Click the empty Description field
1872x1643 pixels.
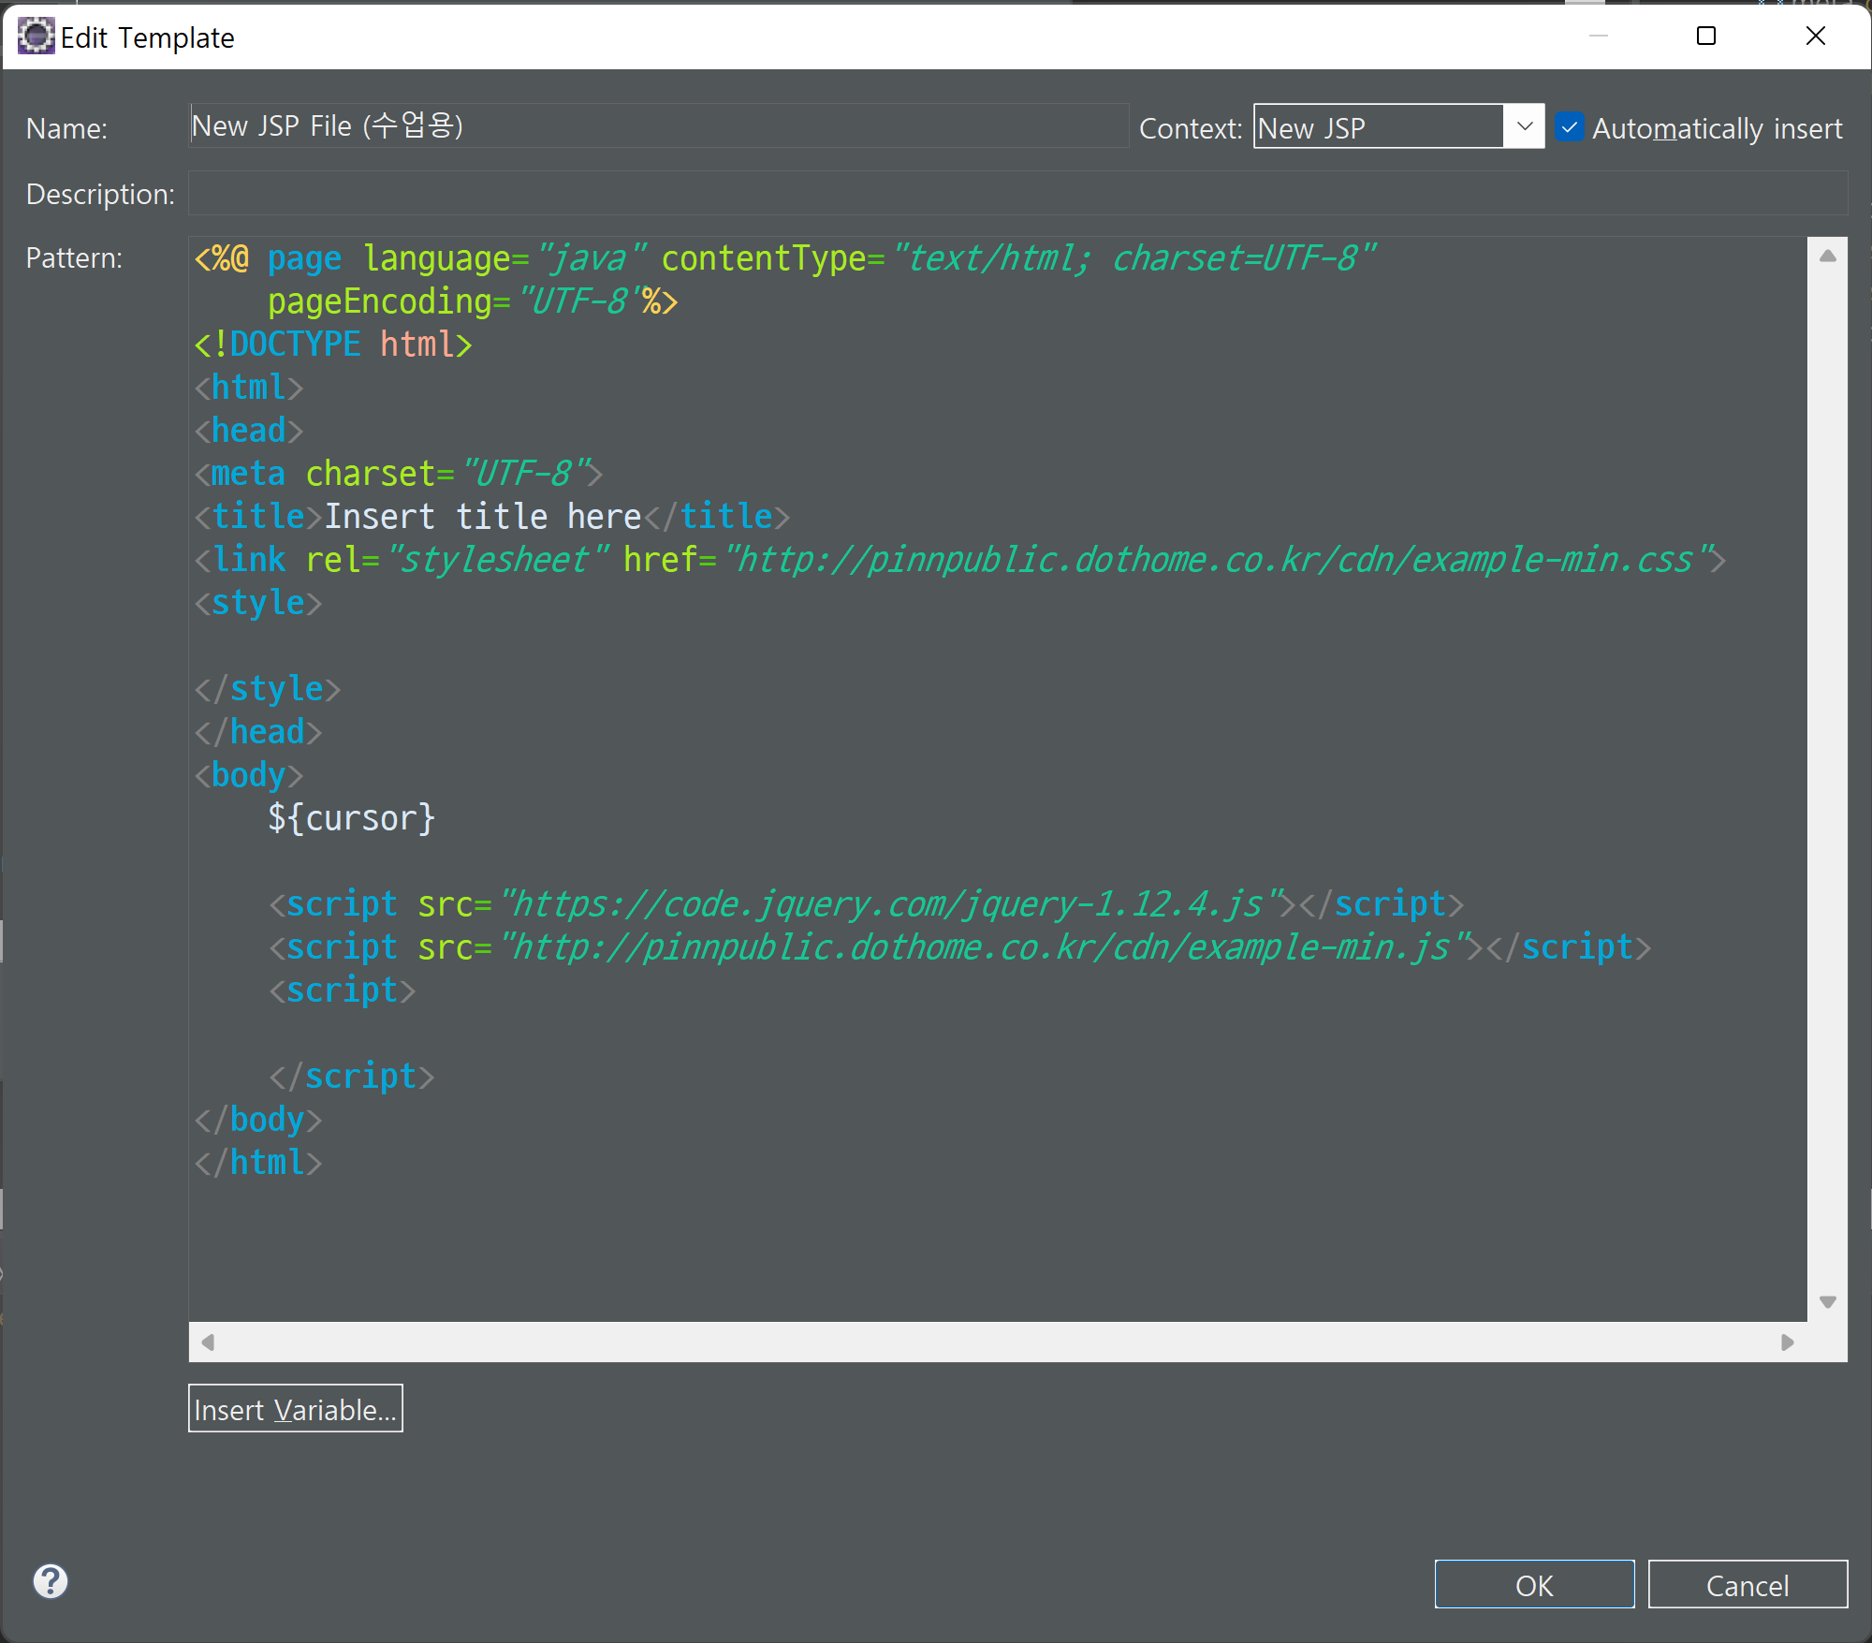(x=1018, y=193)
